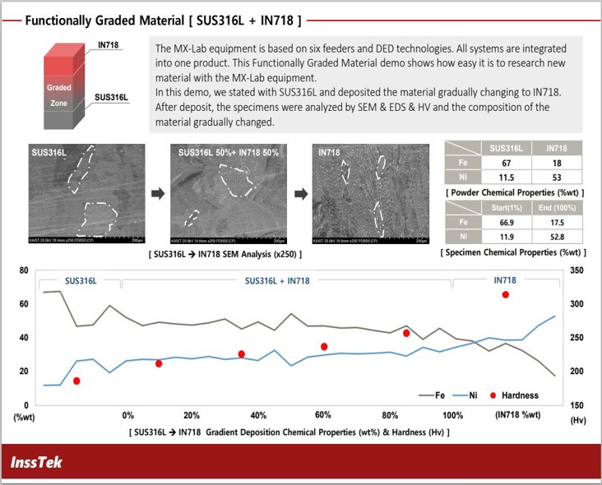Click the first arrow between SEM images

[x=158, y=193]
